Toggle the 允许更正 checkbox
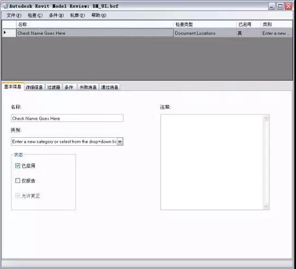The image size is (296, 269). click(x=17, y=195)
